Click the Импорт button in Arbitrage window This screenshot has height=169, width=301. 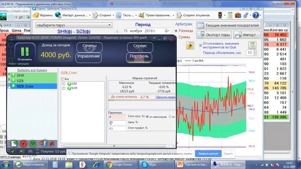[247, 35]
